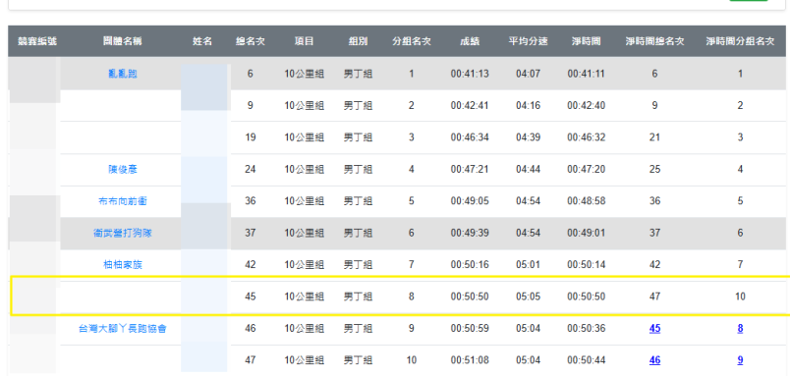Click the 平均分速 column header
Screen dimensions: 790x376
tap(528, 41)
